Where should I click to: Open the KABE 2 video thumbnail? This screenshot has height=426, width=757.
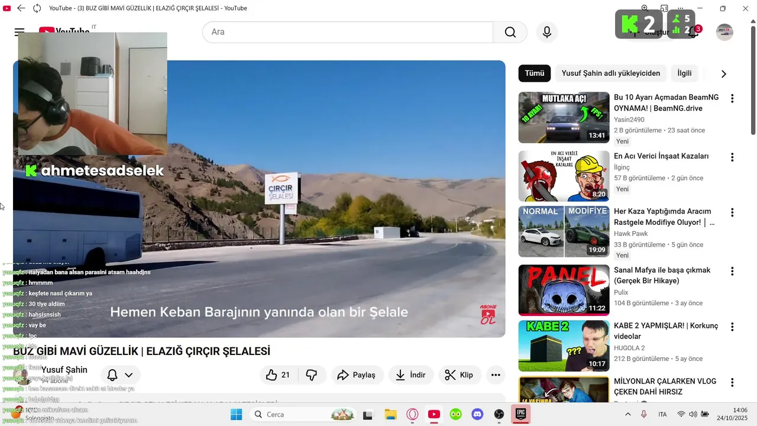click(564, 346)
